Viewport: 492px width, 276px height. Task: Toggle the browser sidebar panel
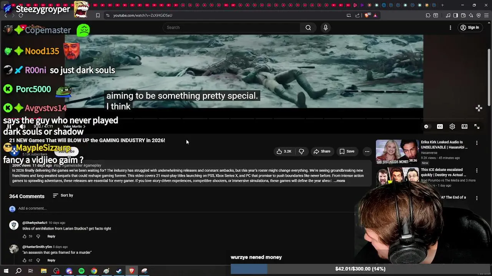click(x=455, y=15)
